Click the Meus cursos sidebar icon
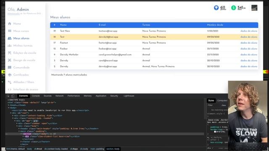 coord(10,31)
